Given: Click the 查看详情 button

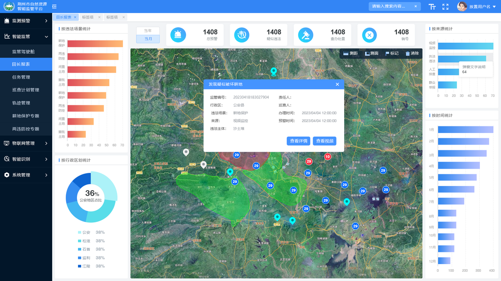Looking at the screenshot, I should (299, 141).
